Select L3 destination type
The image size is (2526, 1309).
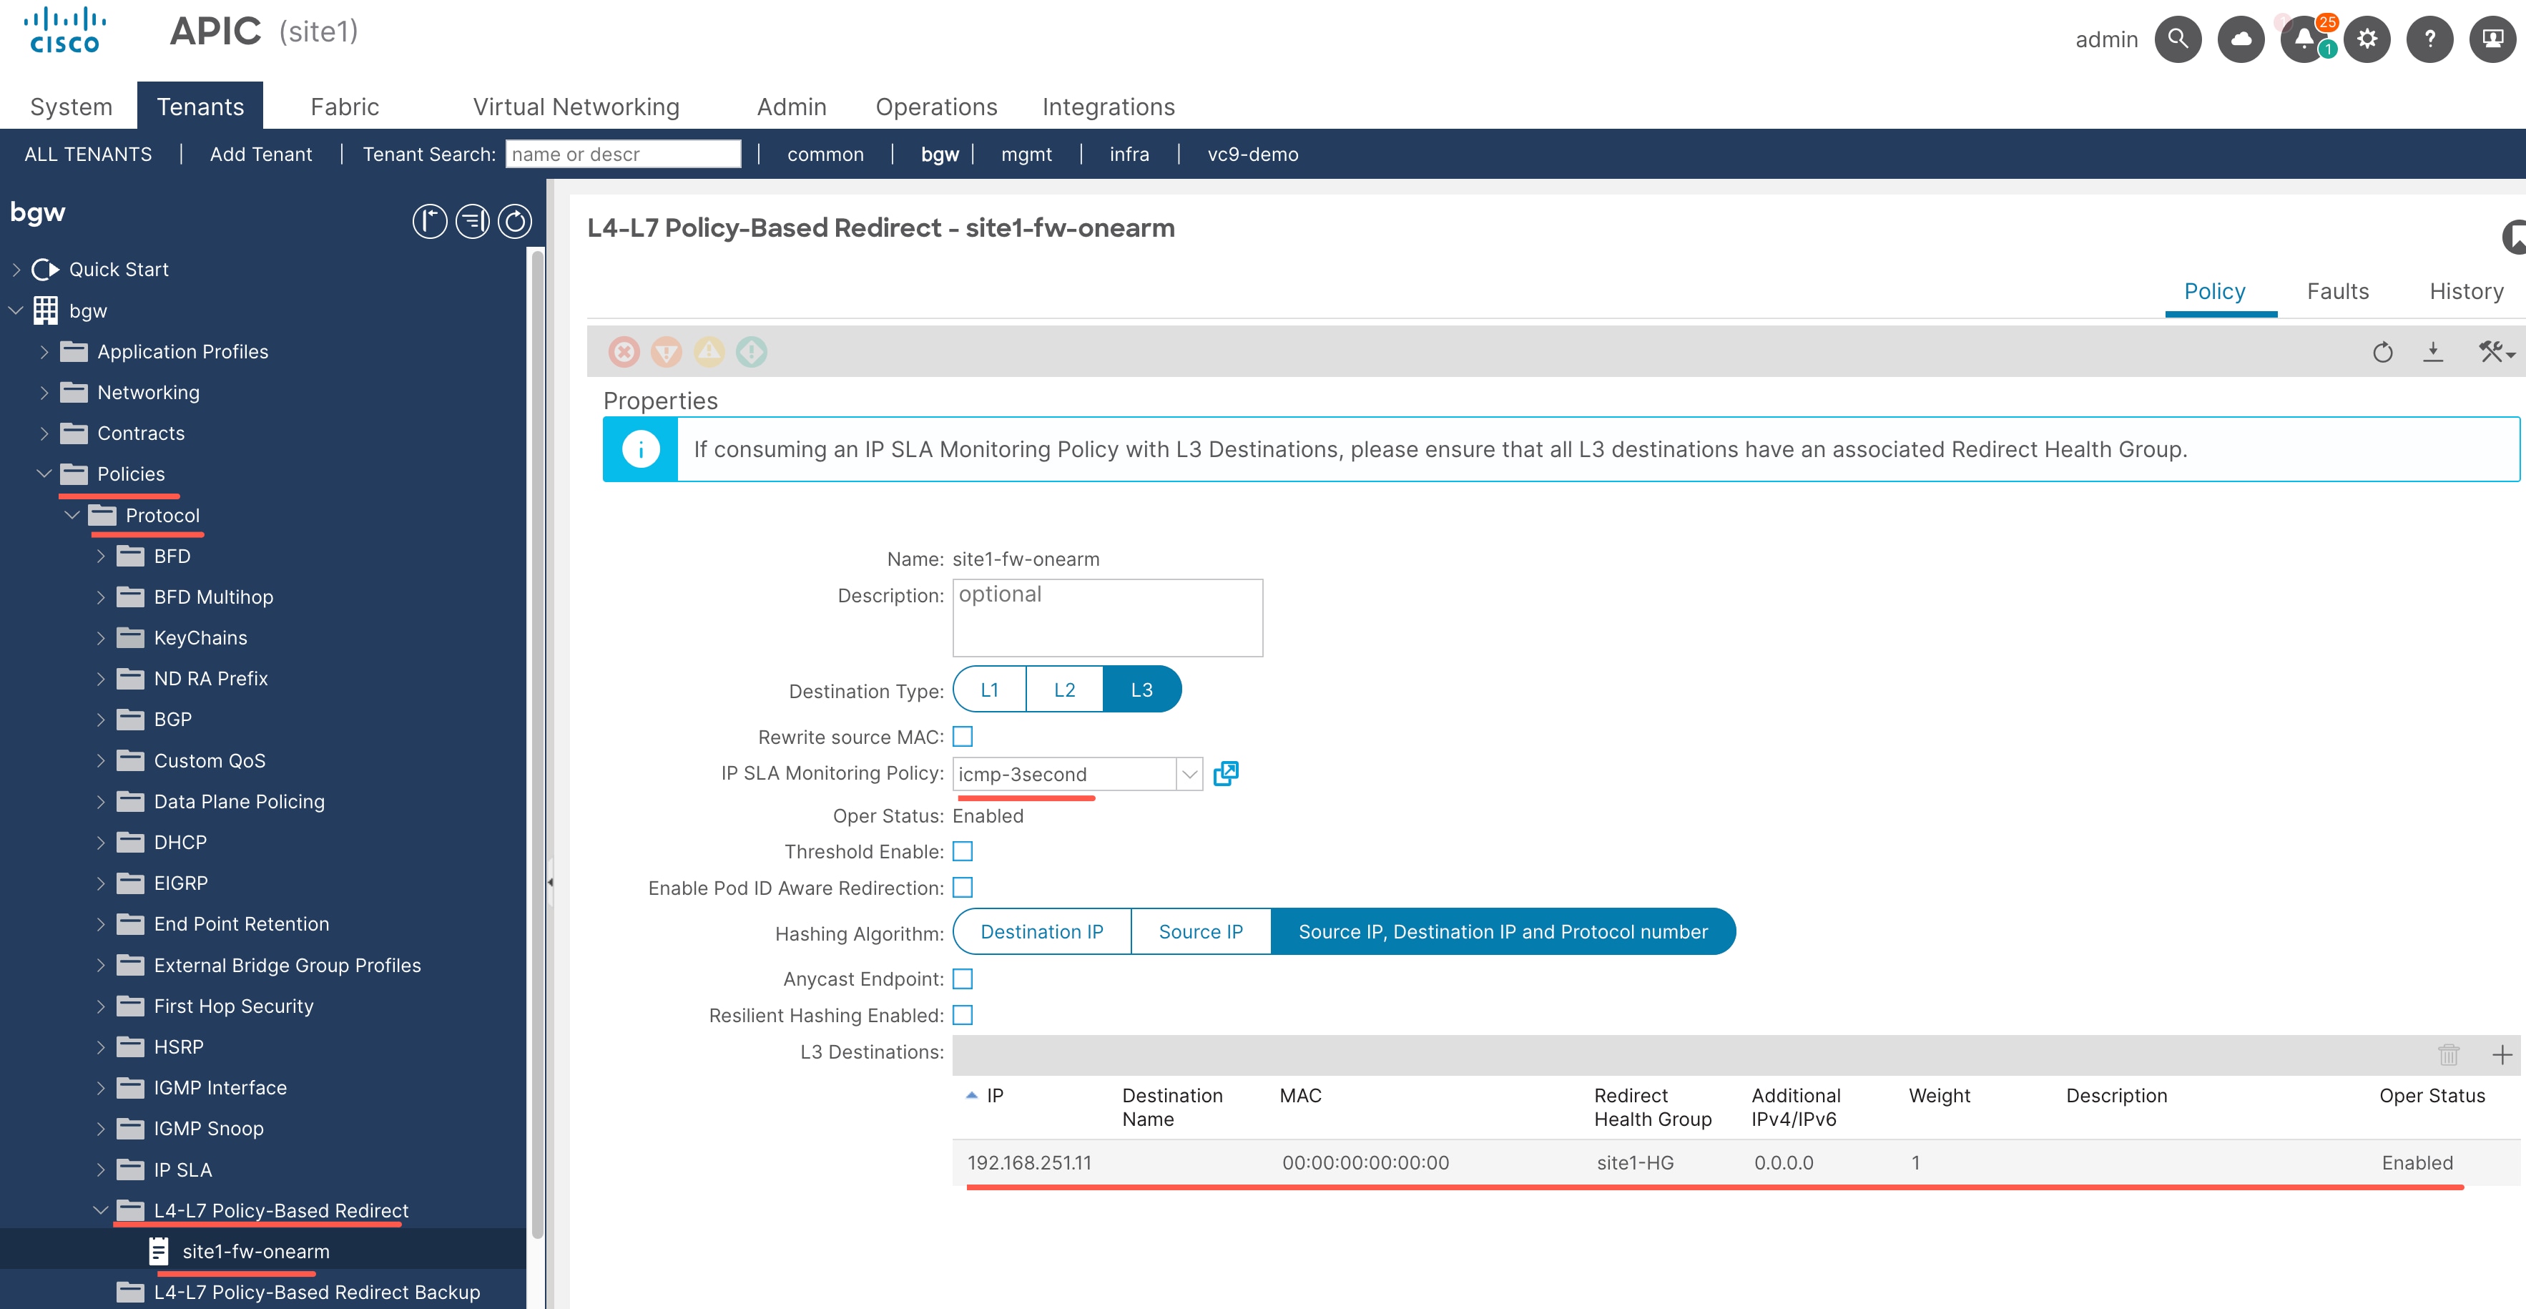pyautogui.click(x=1142, y=690)
